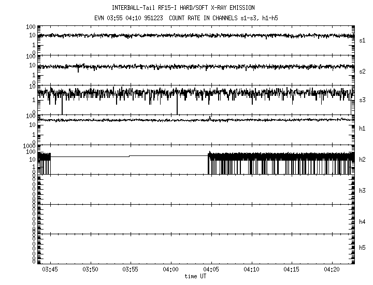Click the h4 channel label
The width and height of the screenshot is (373, 285).
362,221
